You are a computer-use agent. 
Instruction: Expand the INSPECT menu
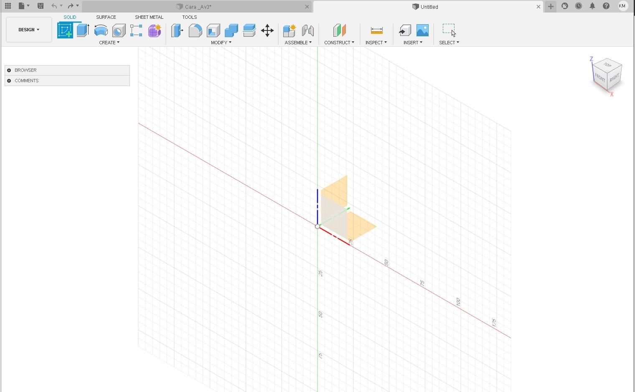coord(376,43)
